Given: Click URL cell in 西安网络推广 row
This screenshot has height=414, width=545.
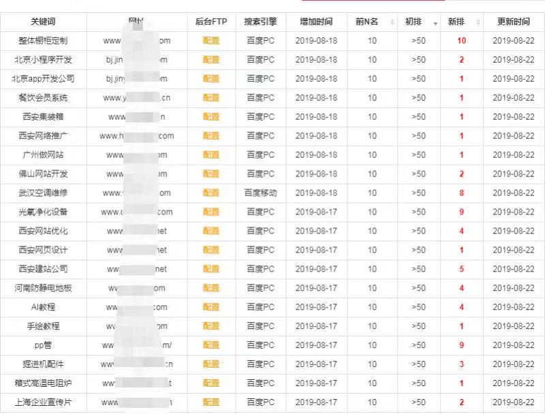Looking at the screenshot, I should 137,136.
